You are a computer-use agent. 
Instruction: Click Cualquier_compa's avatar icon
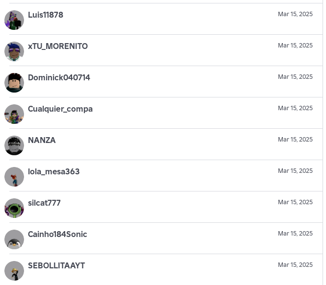pos(14,114)
